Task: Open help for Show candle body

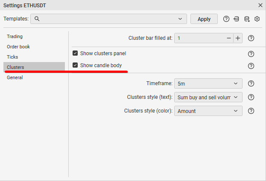Action: click(x=251, y=65)
